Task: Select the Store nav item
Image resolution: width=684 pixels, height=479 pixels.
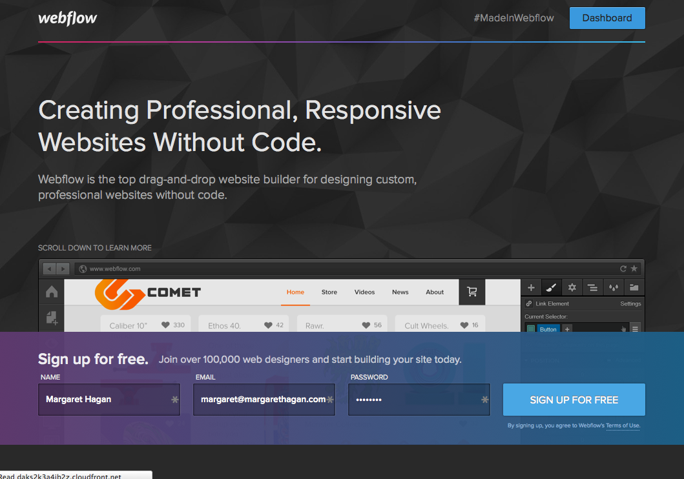Action: (329, 292)
